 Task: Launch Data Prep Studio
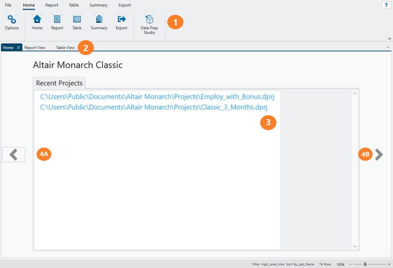(149, 24)
